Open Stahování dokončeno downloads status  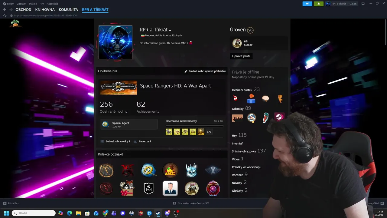click(191, 203)
